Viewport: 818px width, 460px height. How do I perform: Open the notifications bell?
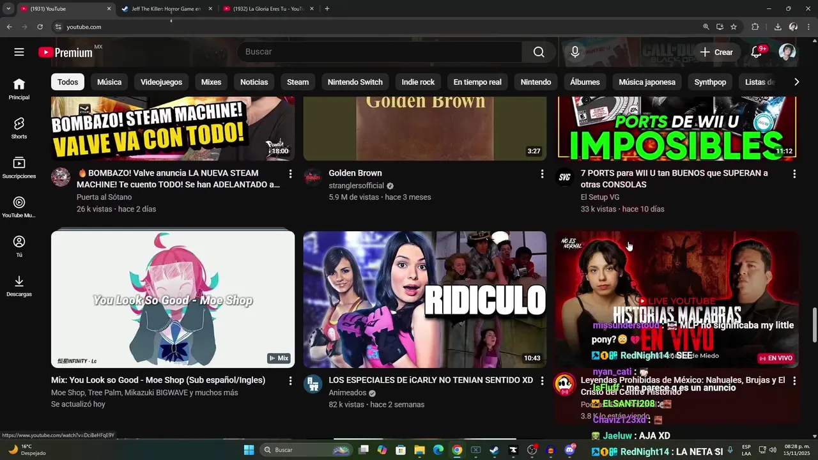757,52
